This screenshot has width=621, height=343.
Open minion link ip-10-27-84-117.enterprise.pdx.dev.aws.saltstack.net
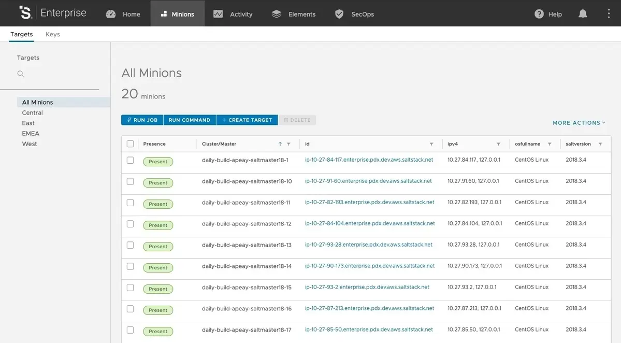[369, 160]
